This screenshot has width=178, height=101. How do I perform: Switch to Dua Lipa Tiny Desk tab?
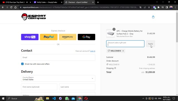tap(15, 2)
